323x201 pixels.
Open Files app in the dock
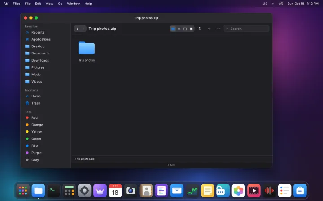click(38, 191)
